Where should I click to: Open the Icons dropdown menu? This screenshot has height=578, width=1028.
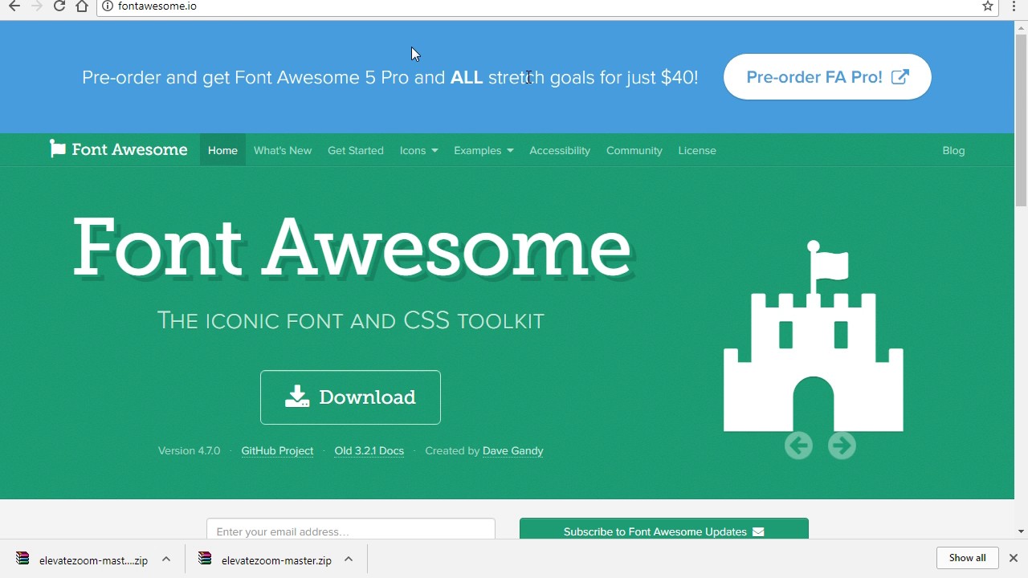(x=418, y=150)
